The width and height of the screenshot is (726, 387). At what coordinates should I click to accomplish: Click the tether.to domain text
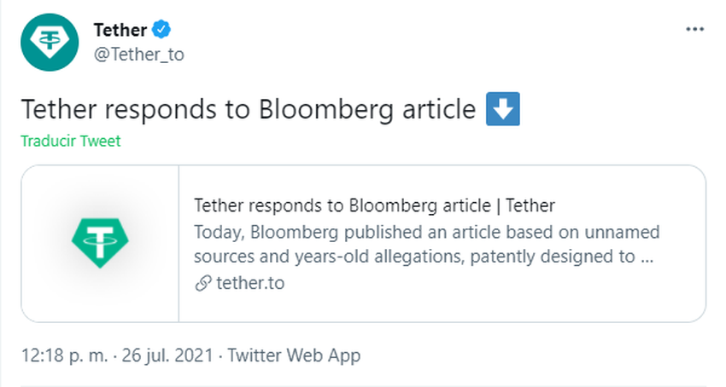coord(249,283)
